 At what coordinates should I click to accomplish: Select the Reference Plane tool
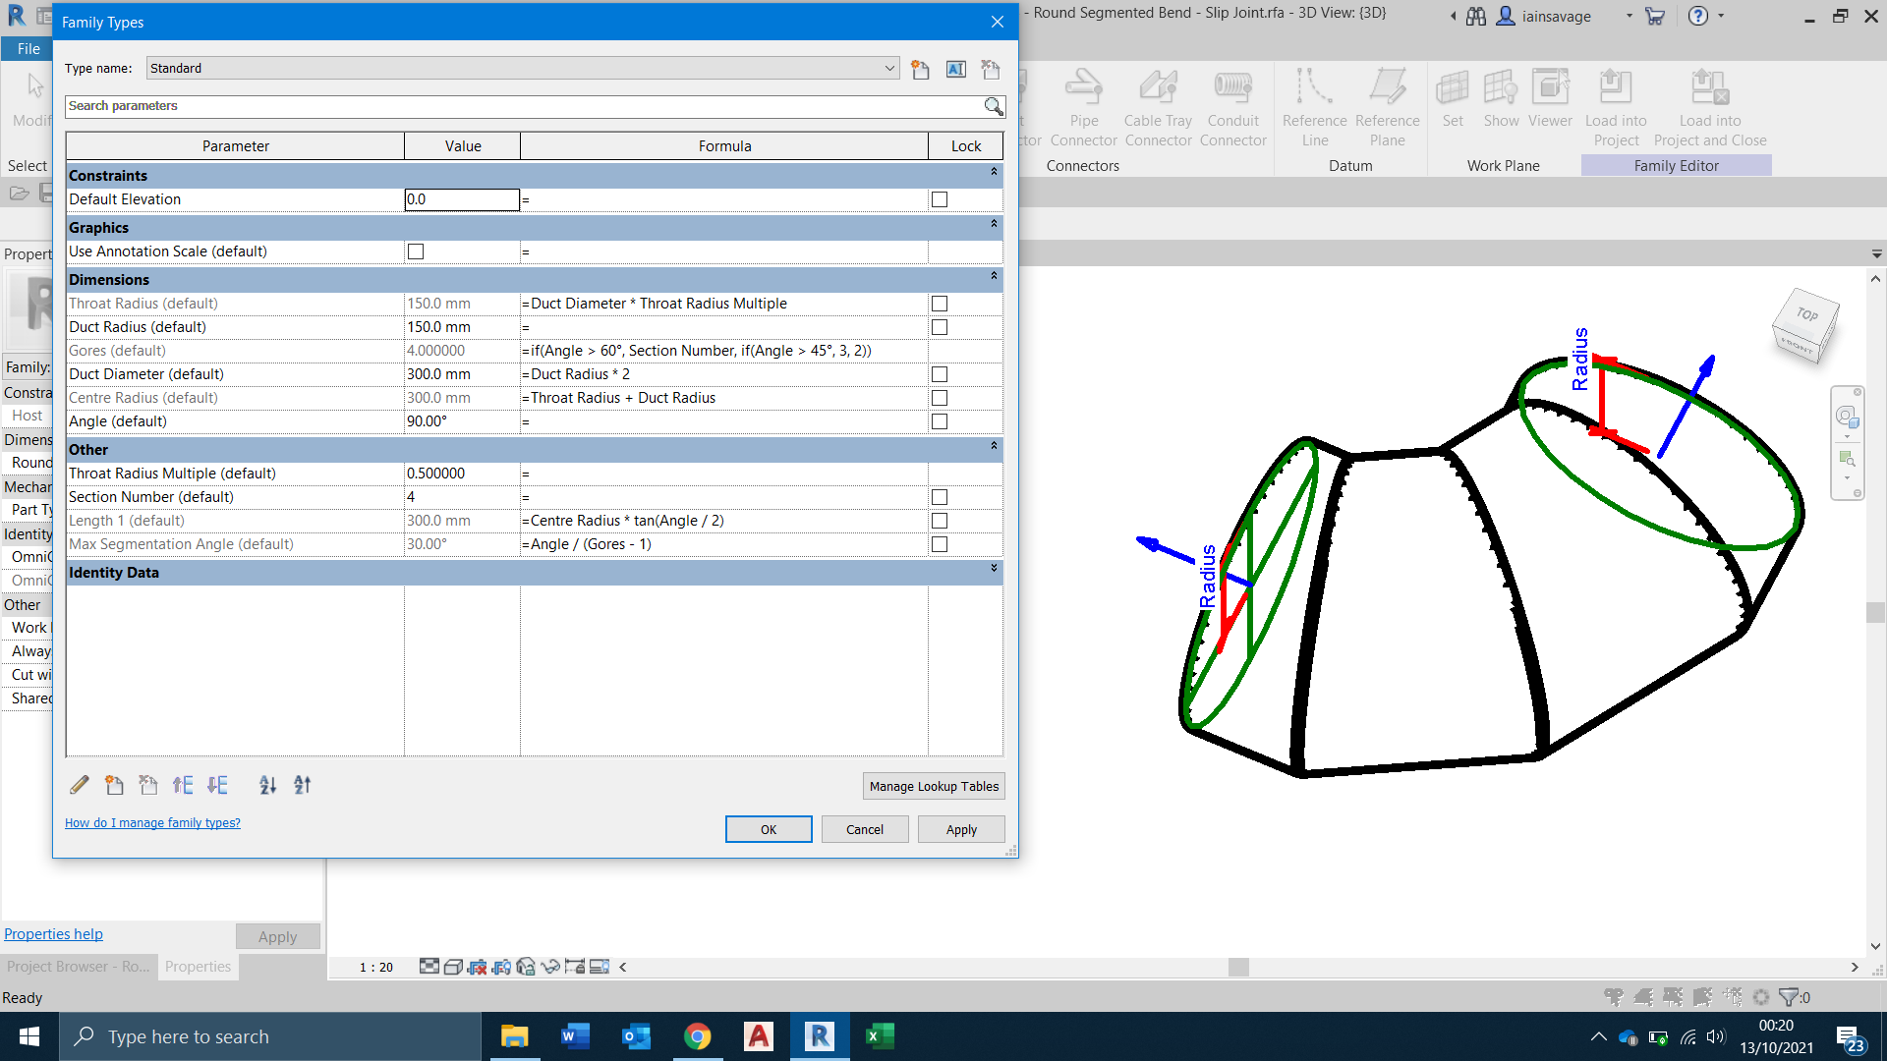click(x=1387, y=107)
